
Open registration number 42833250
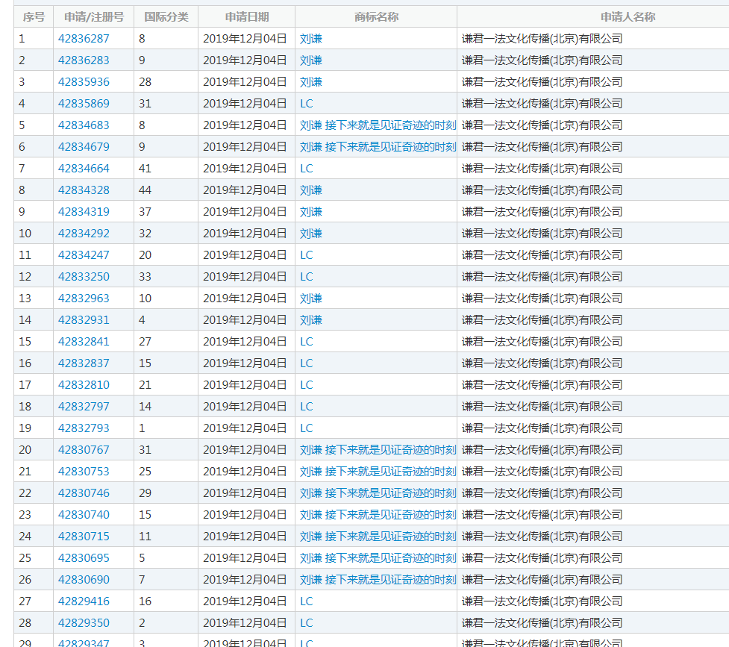pyautogui.click(x=84, y=277)
